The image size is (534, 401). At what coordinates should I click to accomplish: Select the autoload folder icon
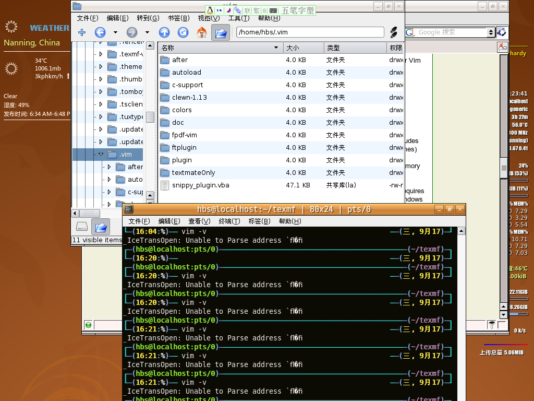point(165,73)
